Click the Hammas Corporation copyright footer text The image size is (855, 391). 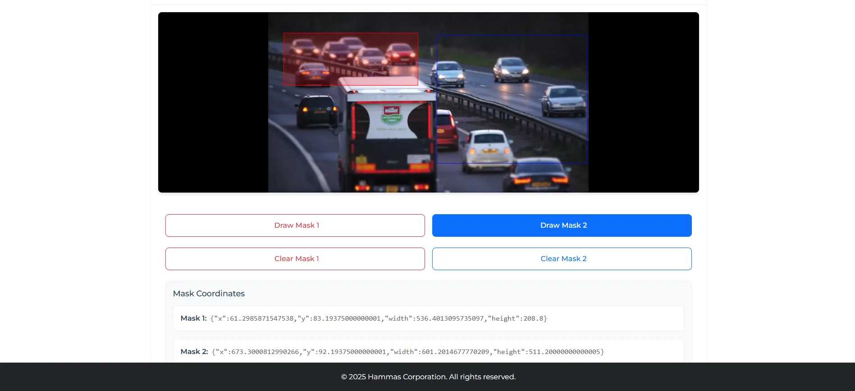pos(428,377)
